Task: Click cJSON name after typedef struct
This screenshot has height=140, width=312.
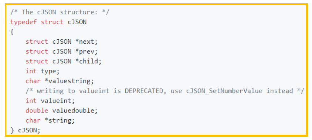Action: click(x=77, y=22)
